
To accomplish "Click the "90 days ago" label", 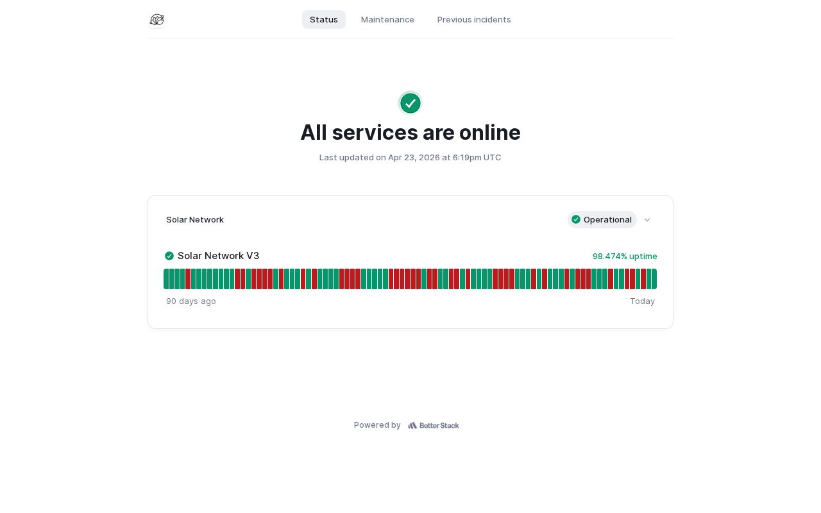I will (191, 301).
